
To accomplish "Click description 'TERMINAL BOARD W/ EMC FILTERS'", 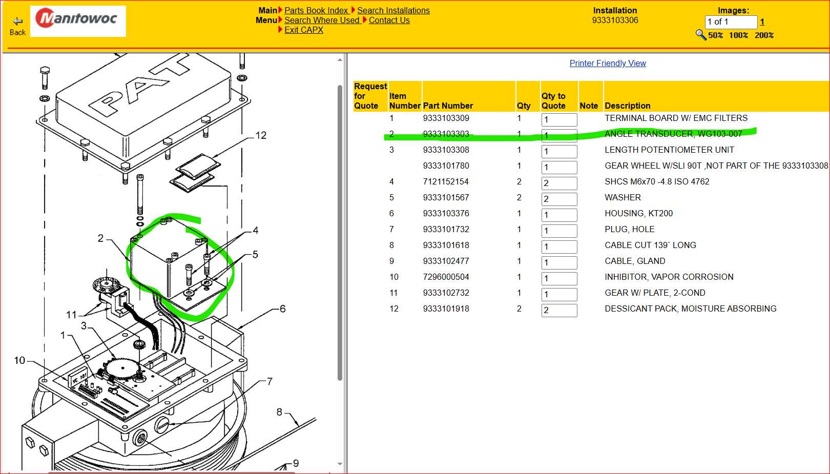I will click(676, 118).
